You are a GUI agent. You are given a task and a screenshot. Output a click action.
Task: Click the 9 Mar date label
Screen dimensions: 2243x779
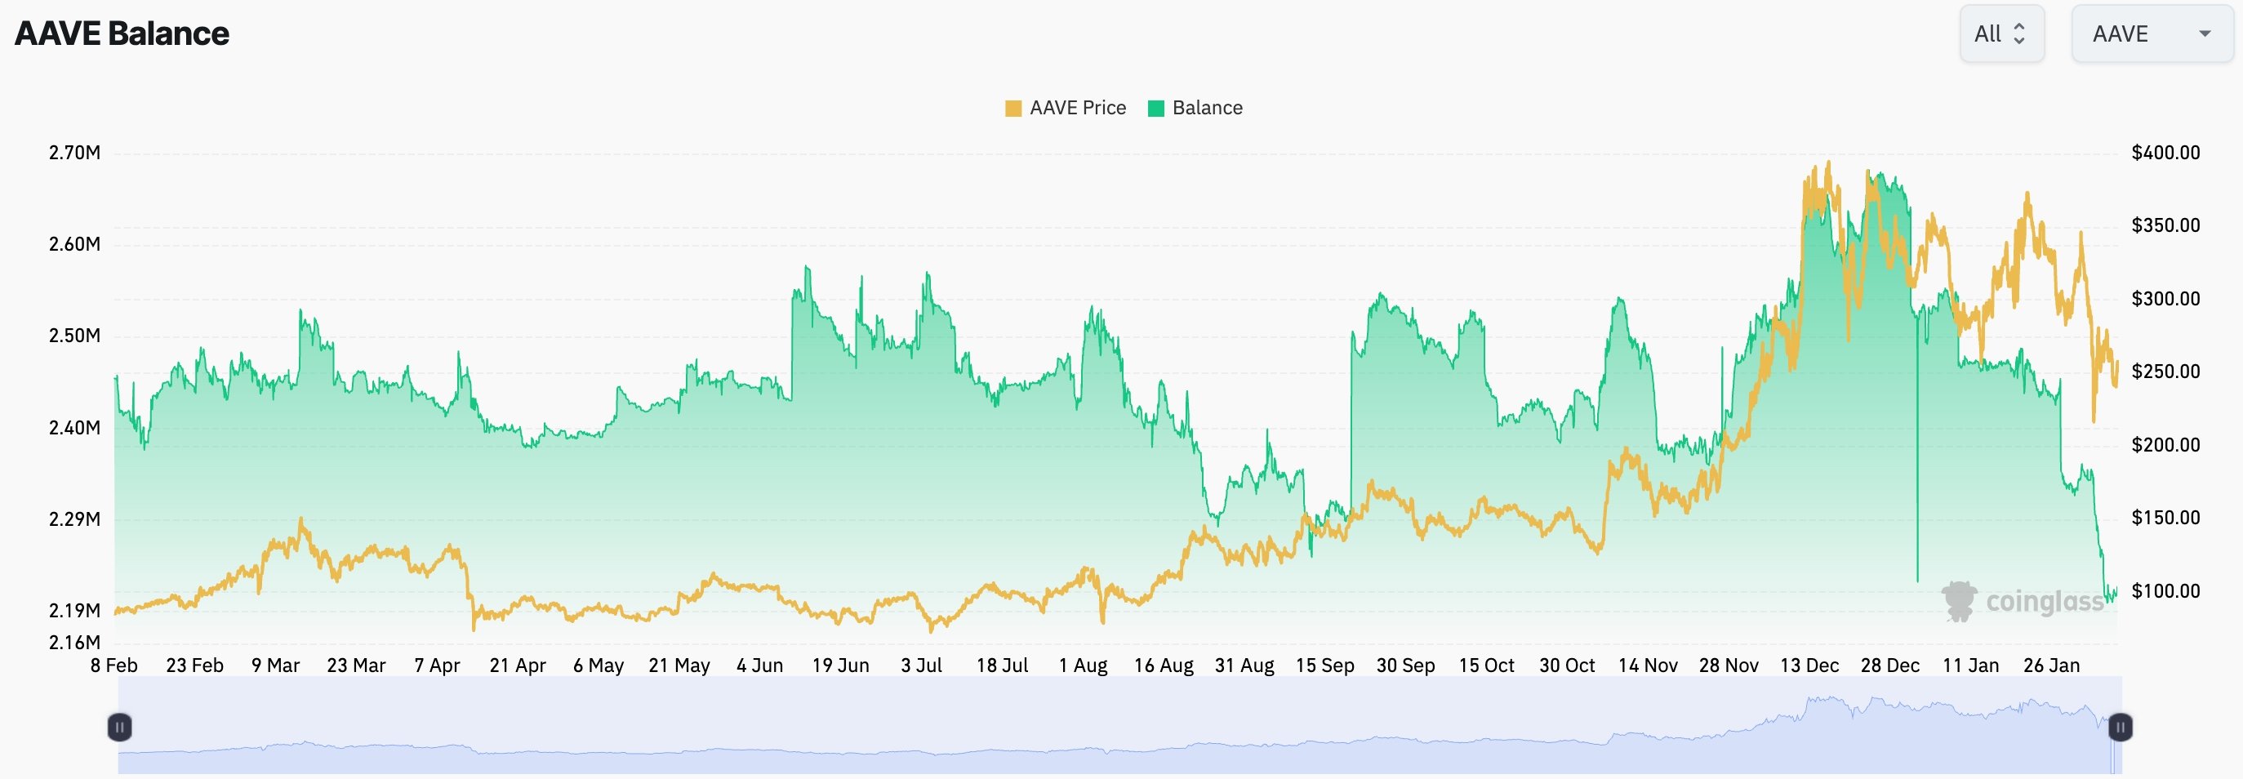click(x=275, y=665)
